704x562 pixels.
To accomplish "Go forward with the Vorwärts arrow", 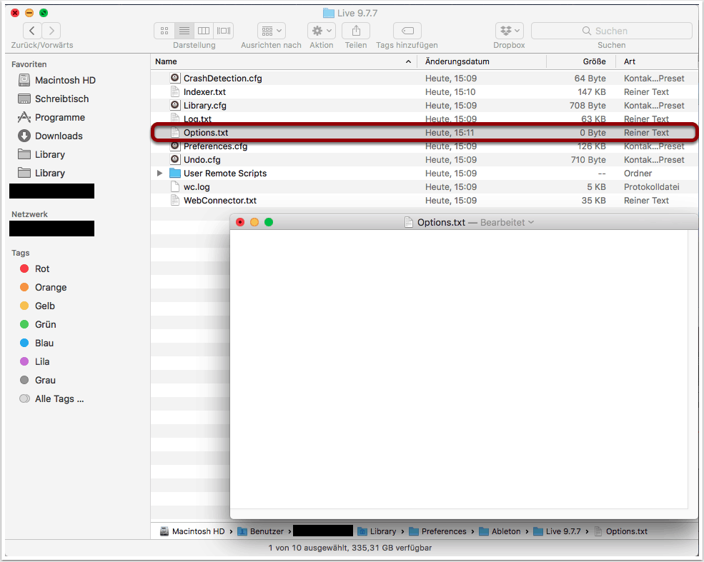I will coord(51,31).
